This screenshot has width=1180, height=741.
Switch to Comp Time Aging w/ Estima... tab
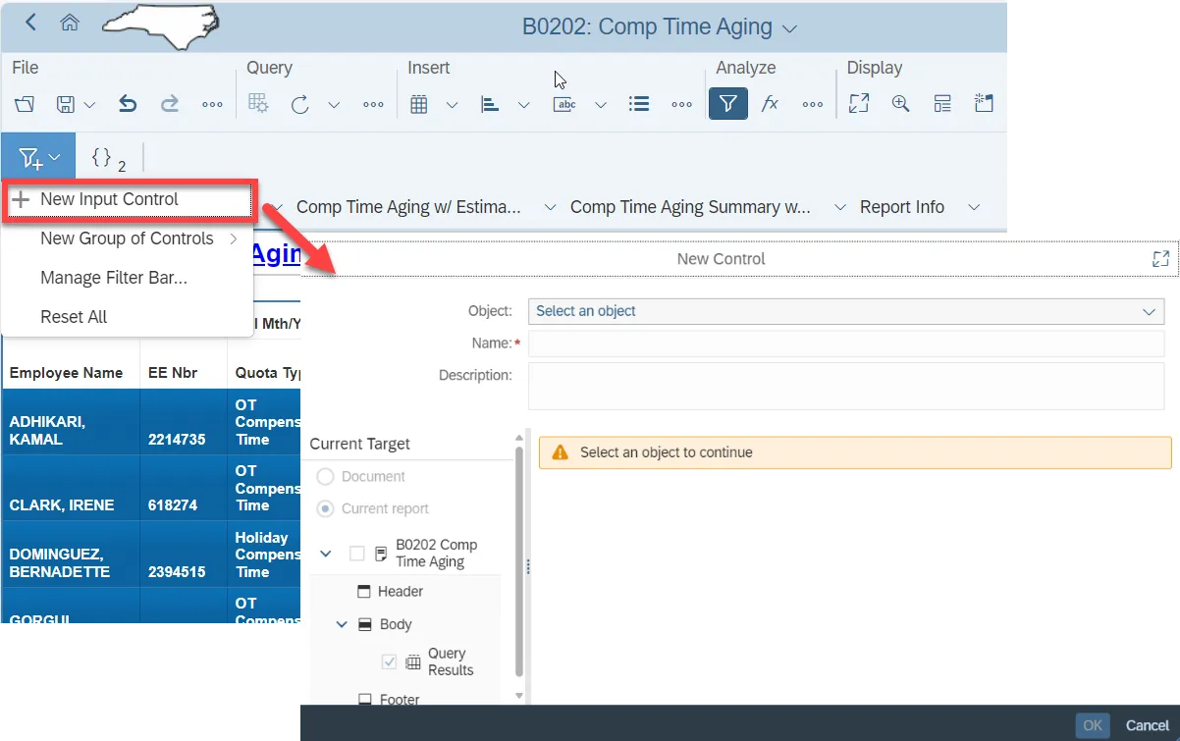[x=408, y=207]
